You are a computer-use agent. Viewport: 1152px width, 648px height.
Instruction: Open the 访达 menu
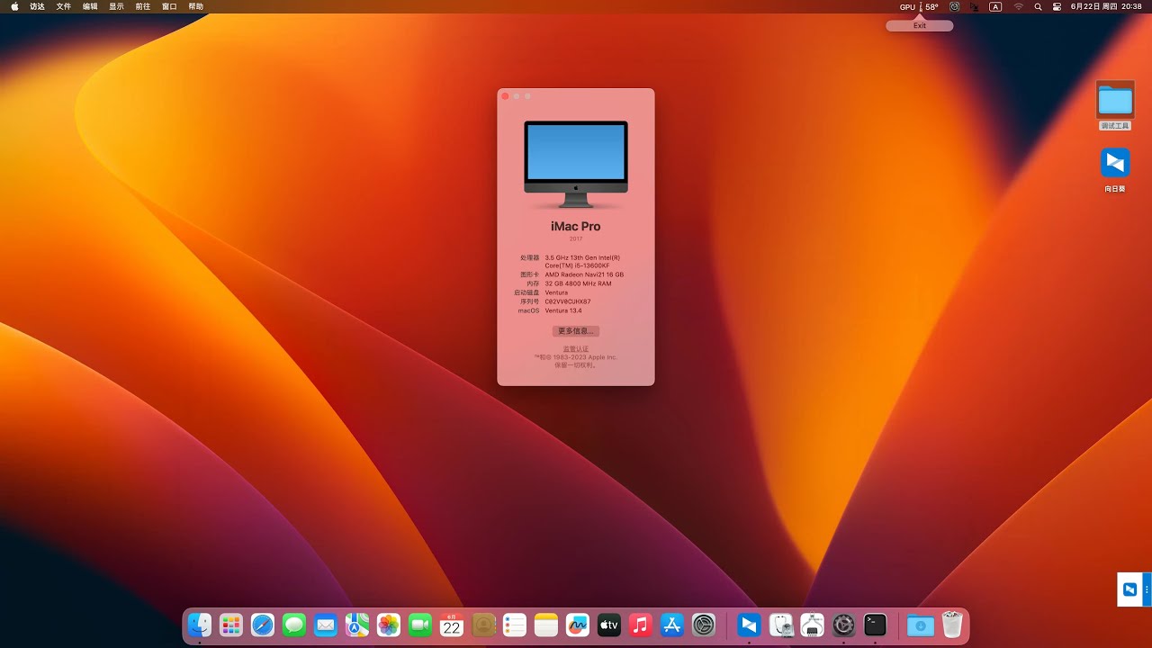tap(37, 6)
